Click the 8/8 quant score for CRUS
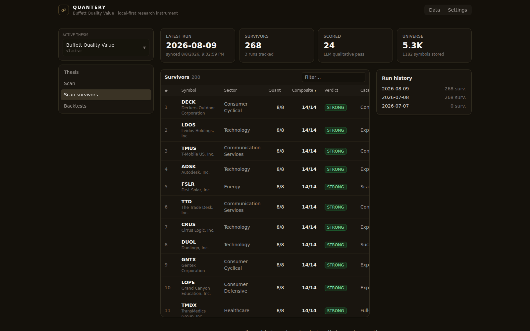 [x=280, y=227]
